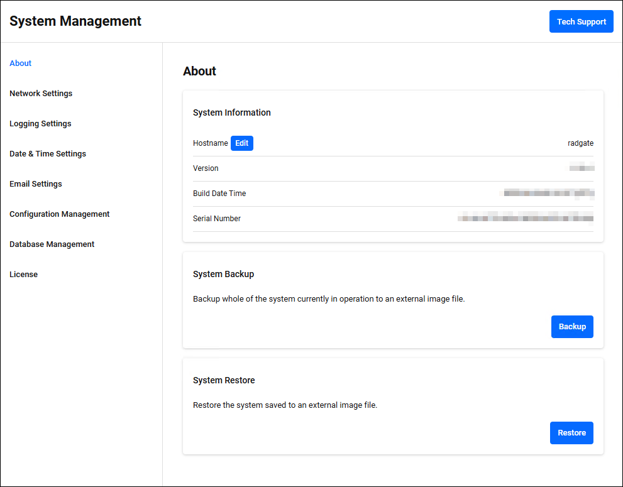
Task: View the License page
Action: [24, 275]
